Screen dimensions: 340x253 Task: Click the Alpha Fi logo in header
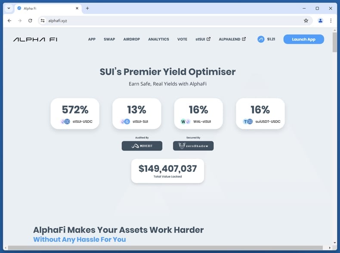pos(35,40)
